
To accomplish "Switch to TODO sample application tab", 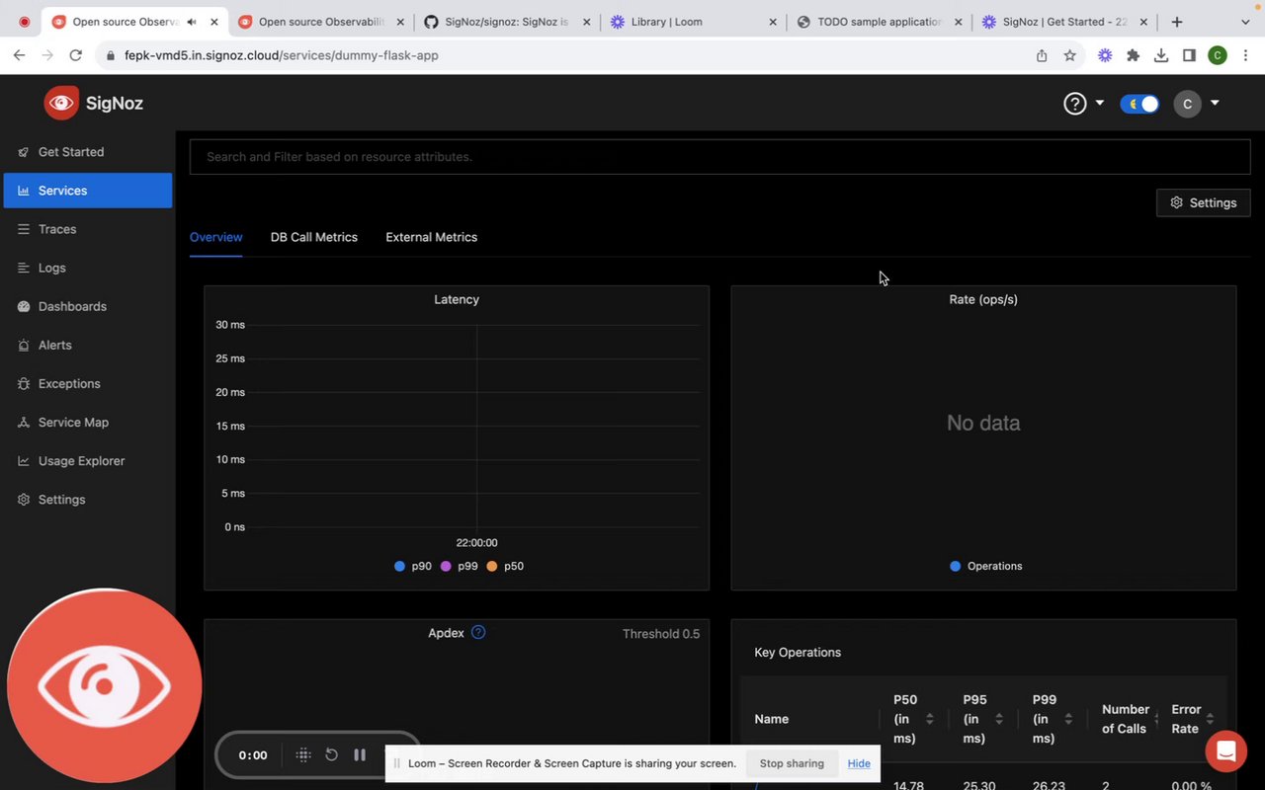I will pyautogui.click(x=879, y=22).
